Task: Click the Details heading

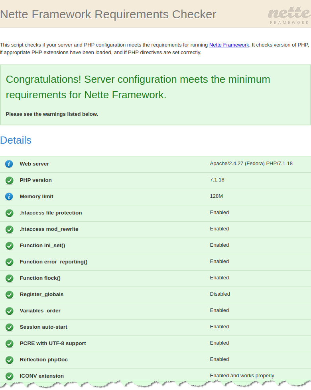Action: pos(16,140)
